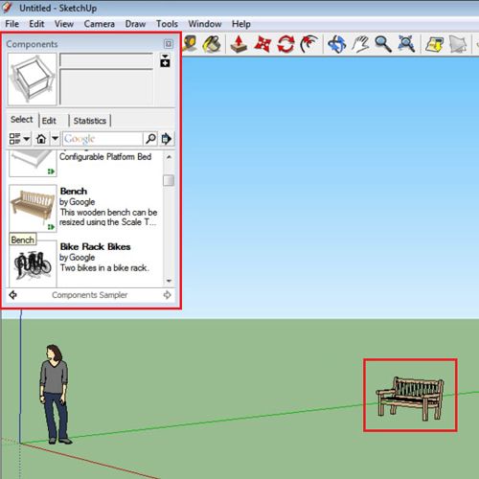Activate the Pan hand tool
Screen dimensions: 479x479
360,44
